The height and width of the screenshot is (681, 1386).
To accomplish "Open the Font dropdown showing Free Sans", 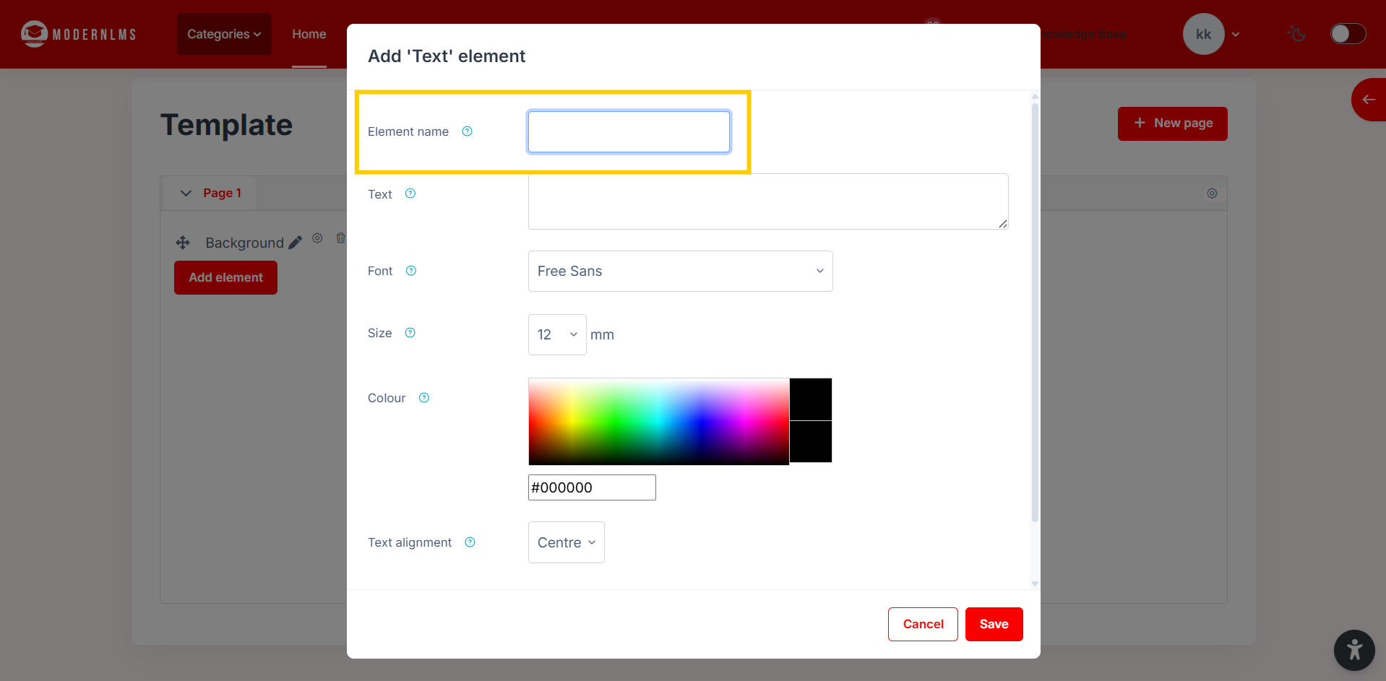I will tap(681, 272).
